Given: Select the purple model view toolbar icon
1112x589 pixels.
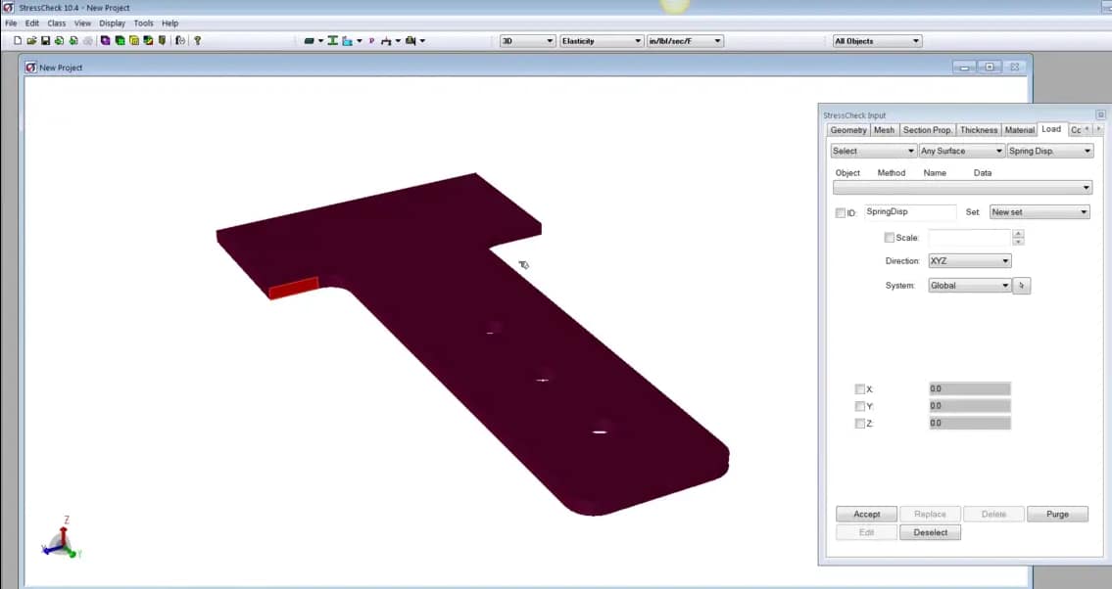Looking at the screenshot, I should (x=104, y=40).
